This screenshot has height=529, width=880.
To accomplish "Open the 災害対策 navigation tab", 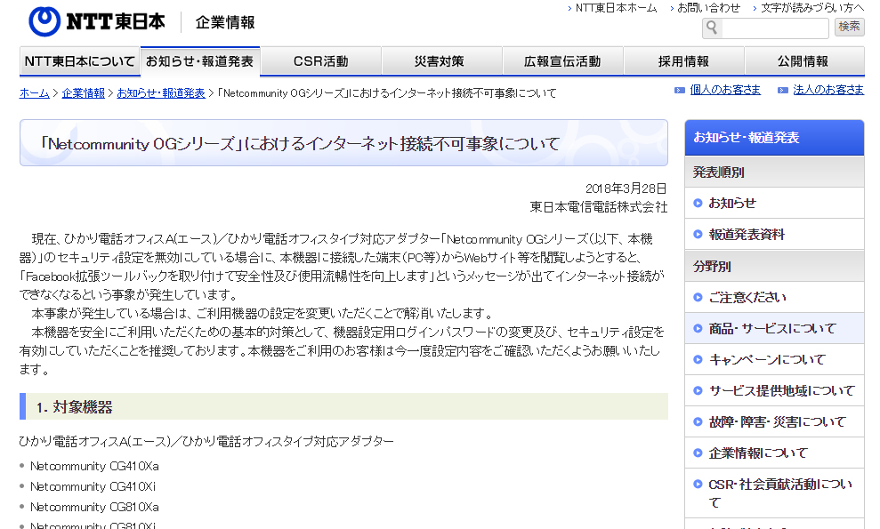I will [441, 60].
